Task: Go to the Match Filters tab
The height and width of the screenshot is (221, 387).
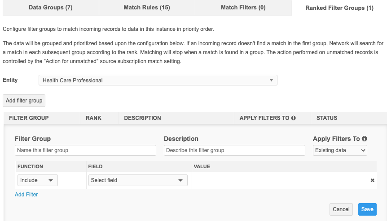Action: 243,8
